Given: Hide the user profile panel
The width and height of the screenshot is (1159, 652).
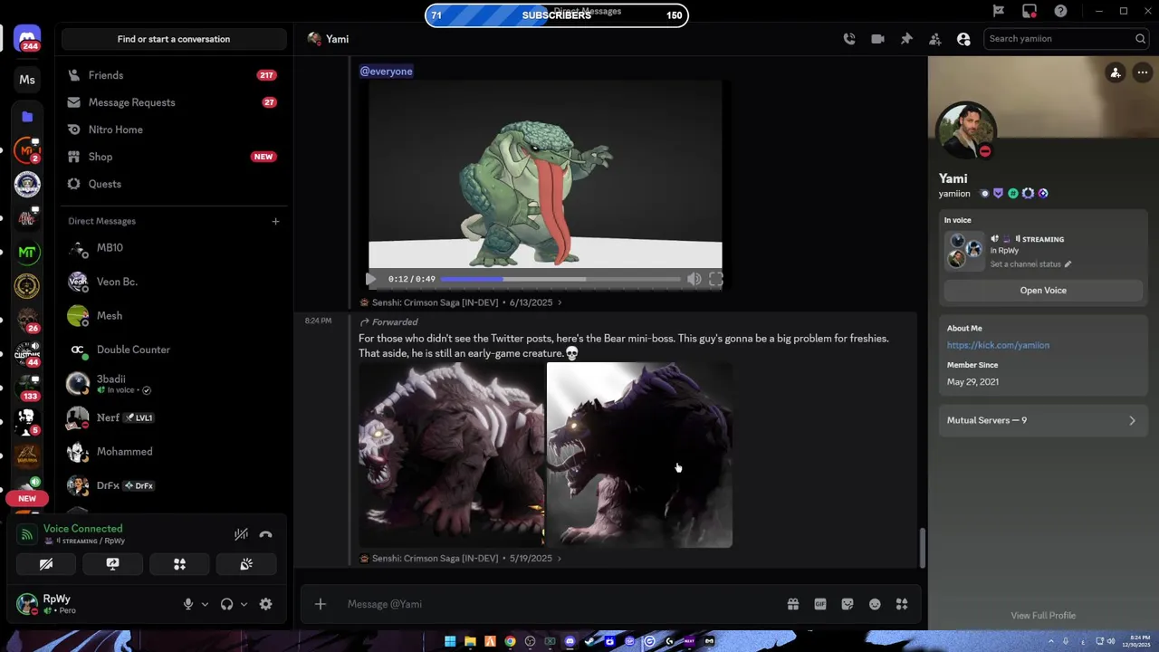Looking at the screenshot, I should click(963, 39).
